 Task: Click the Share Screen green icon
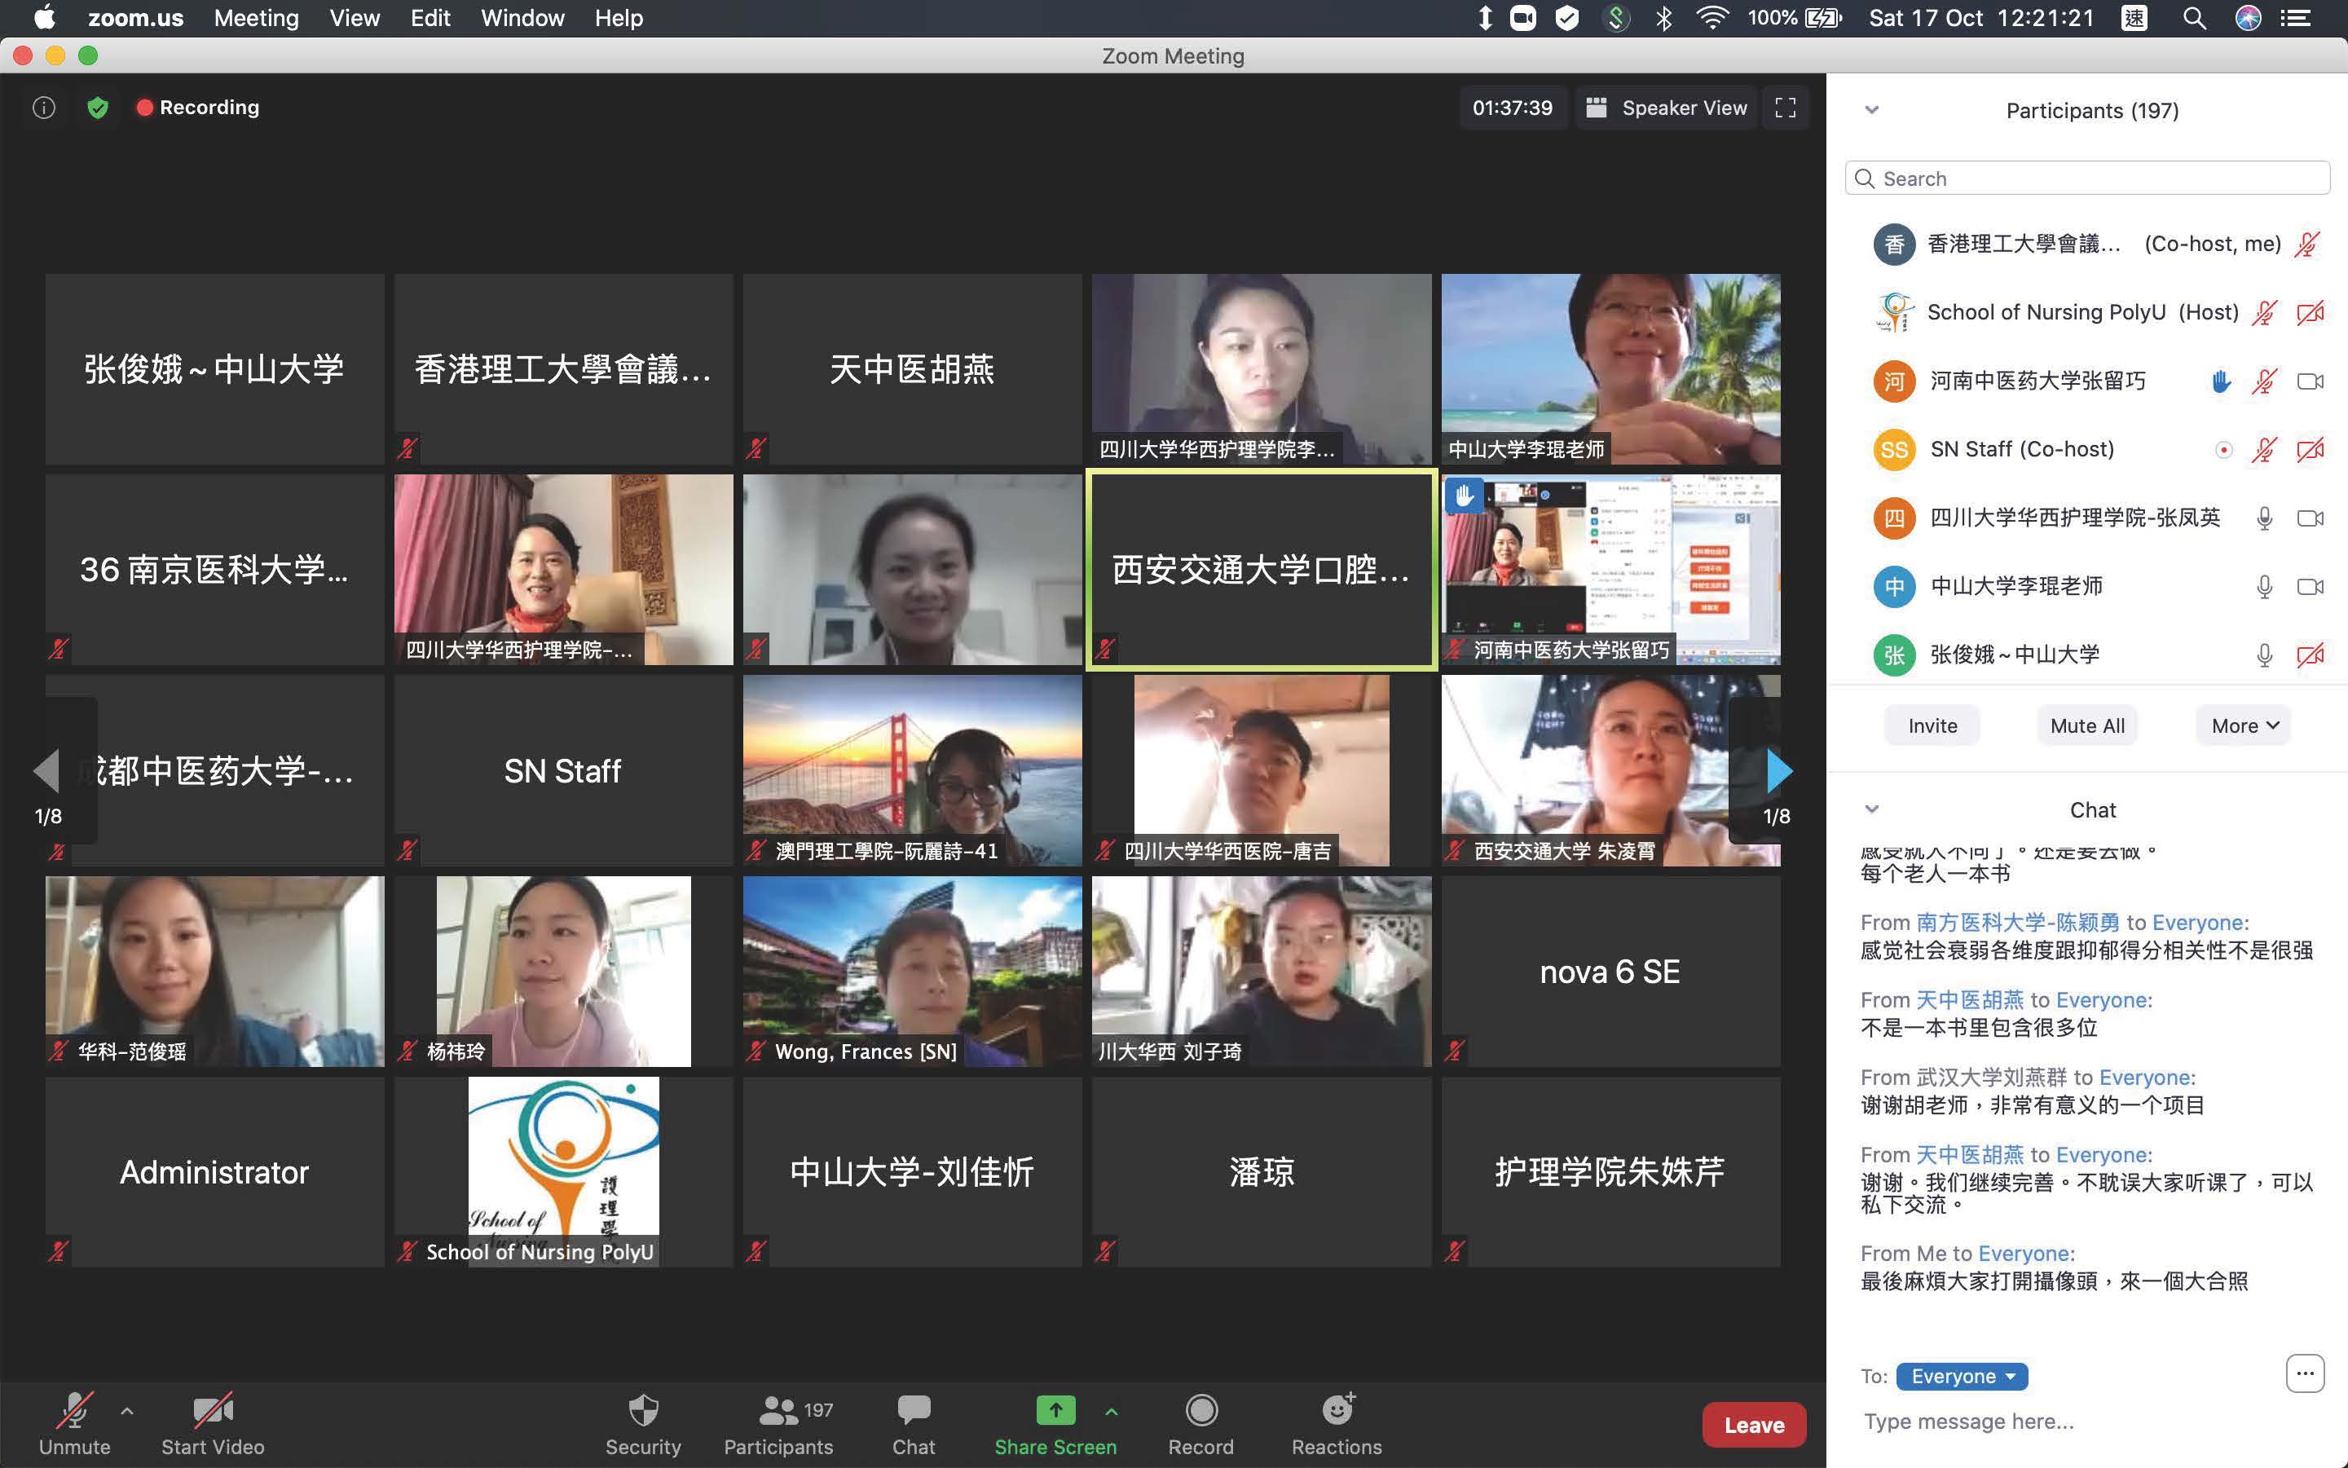[1055, 1410]
